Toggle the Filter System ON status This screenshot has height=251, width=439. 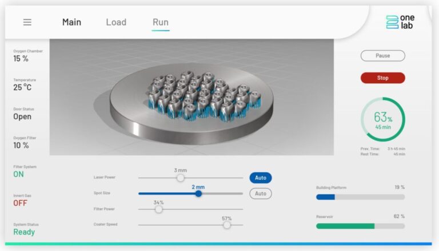(x=19, y=175)
